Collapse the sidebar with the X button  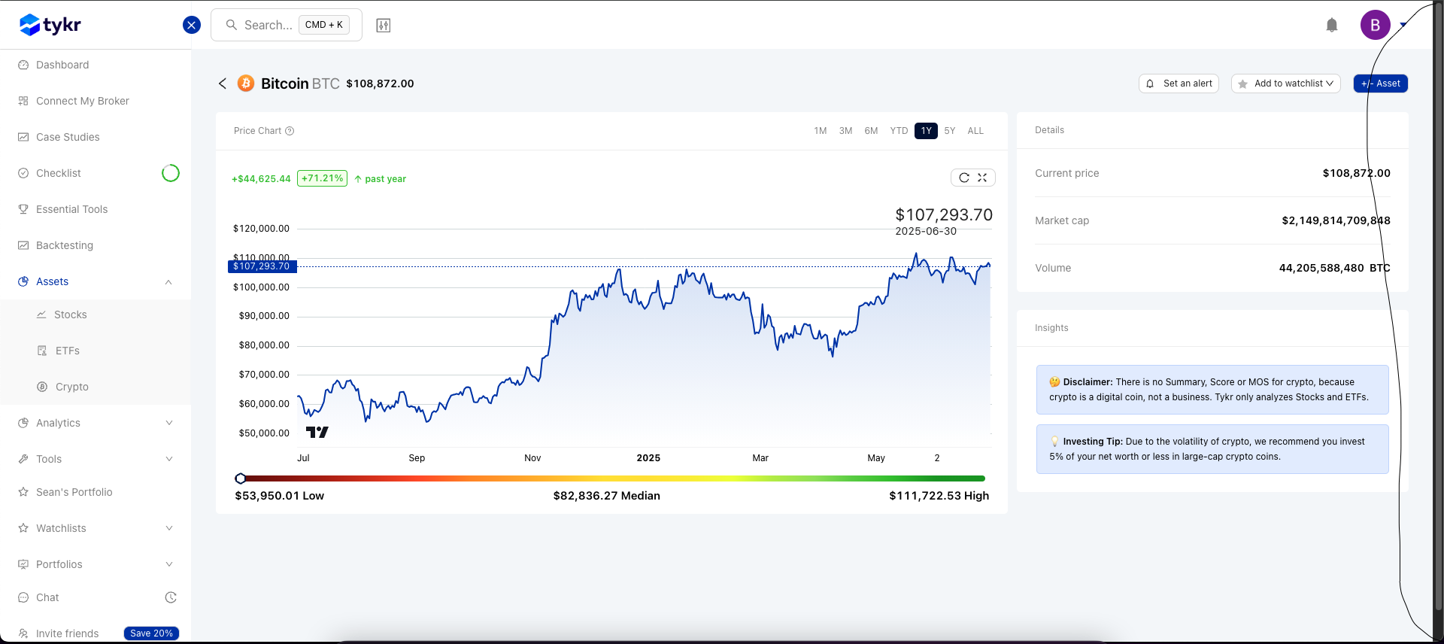192,25
